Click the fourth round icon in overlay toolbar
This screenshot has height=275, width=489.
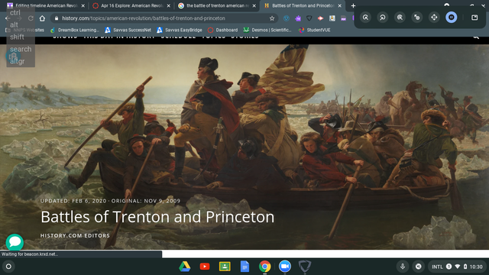417,17
